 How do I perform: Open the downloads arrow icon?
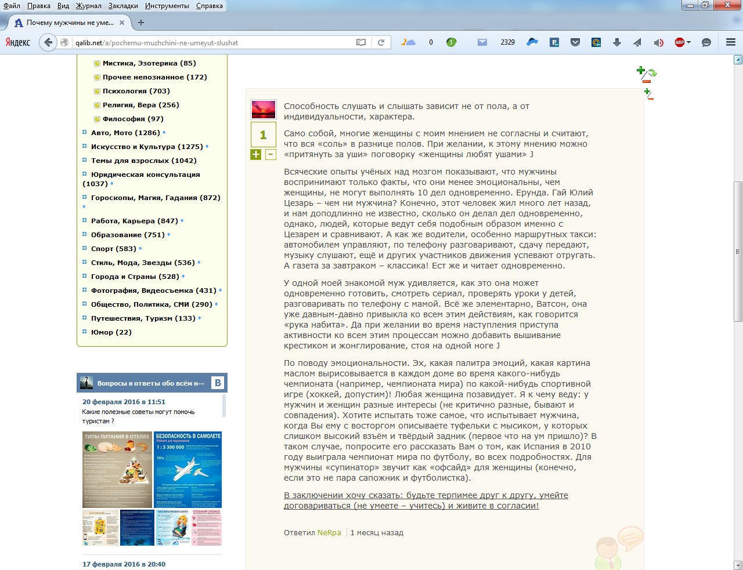click(617, 42)
